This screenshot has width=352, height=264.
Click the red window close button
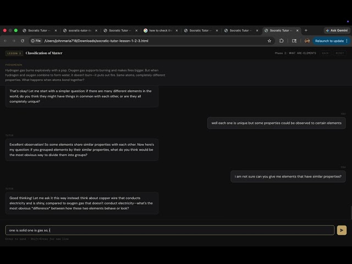pyautogui.click(x=5, y=30)
